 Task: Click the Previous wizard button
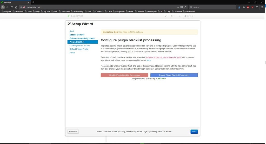click(73, 132)
